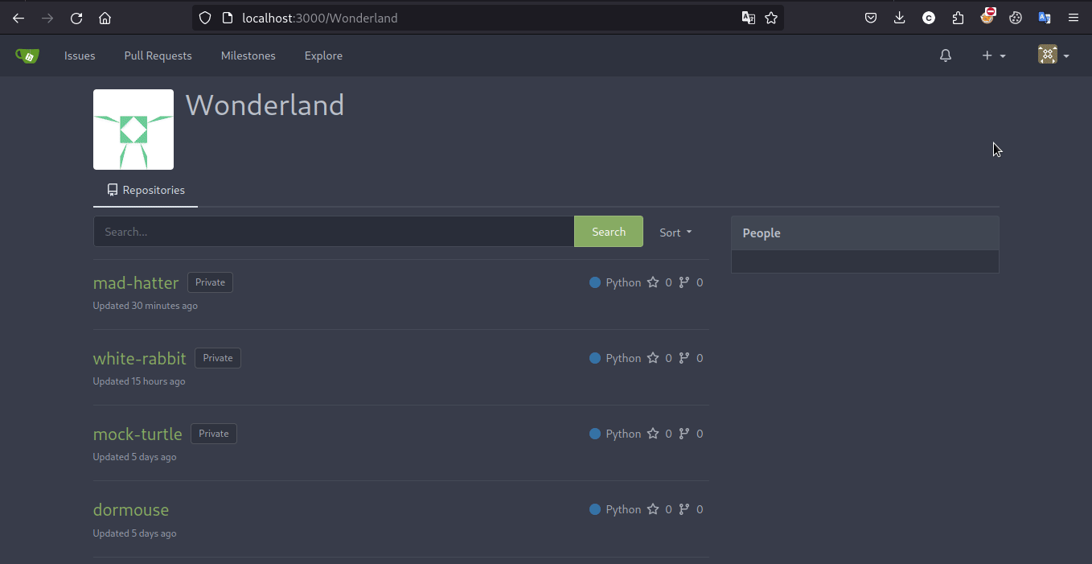Open the browser downloads icon
Screen dimensions: 1092x564
click(x=900, y=18)
